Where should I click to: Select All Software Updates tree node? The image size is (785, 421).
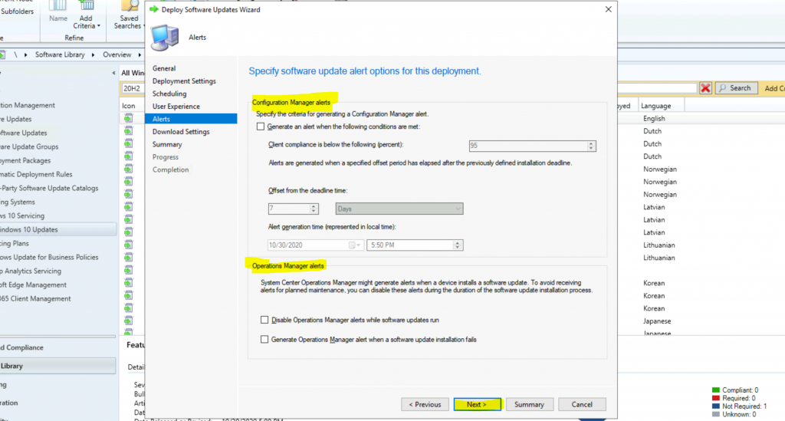(24, 133)
